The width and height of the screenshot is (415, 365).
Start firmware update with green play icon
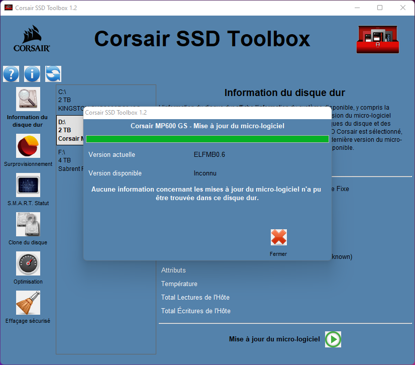[333, 339]
